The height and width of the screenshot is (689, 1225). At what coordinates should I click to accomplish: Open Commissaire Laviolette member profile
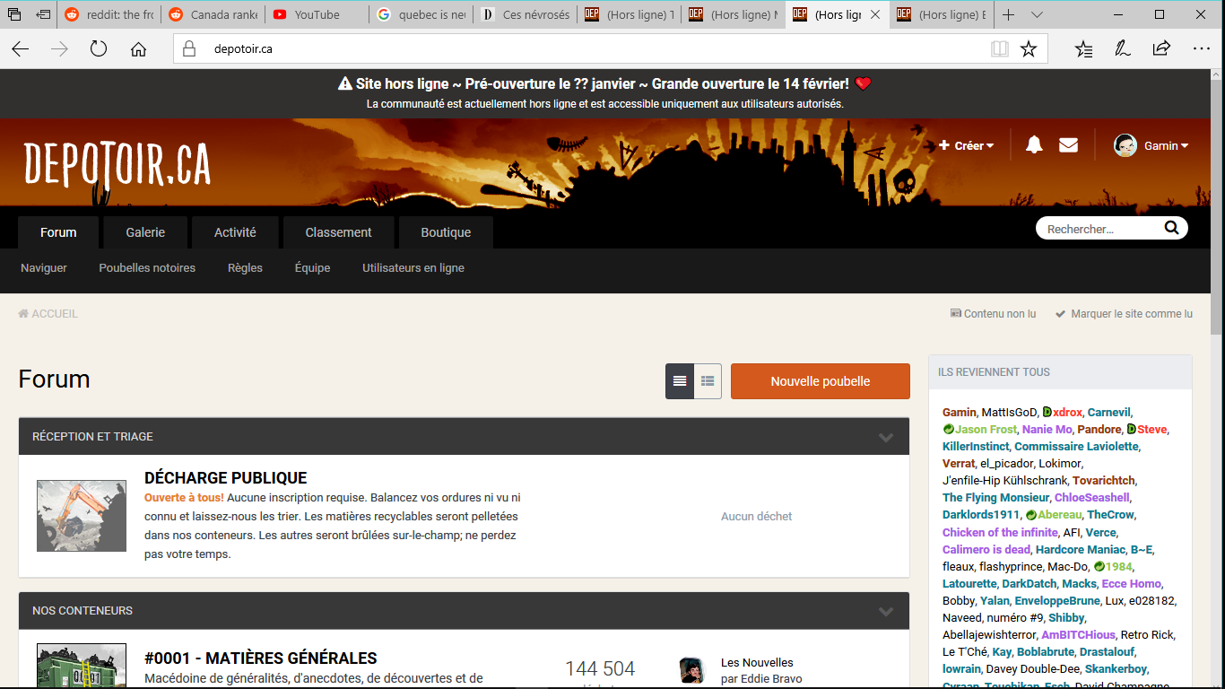point(1076,446)
